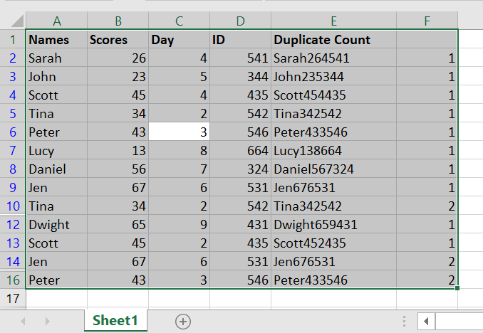This screenshot has height=333, width=483.
Task: Click cell Sarah264541
Action: point(333,58)
